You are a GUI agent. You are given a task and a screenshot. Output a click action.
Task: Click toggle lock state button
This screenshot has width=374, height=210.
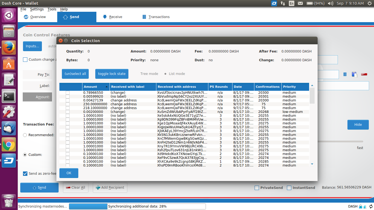point(112,74)
